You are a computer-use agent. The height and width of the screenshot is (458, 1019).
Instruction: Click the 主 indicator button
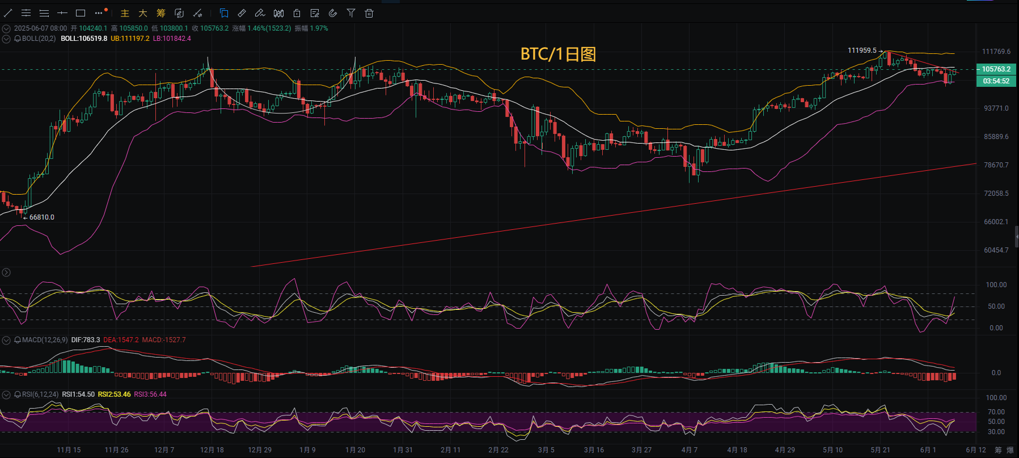coord(125,13)
